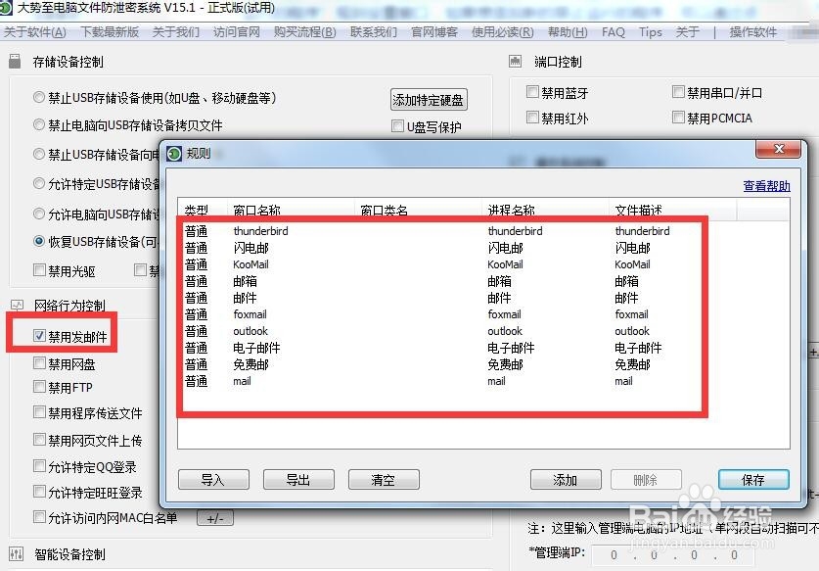Enable 禁用PCMCIA checkbox
Screen dimensions: 819x571
click(678, 118)
